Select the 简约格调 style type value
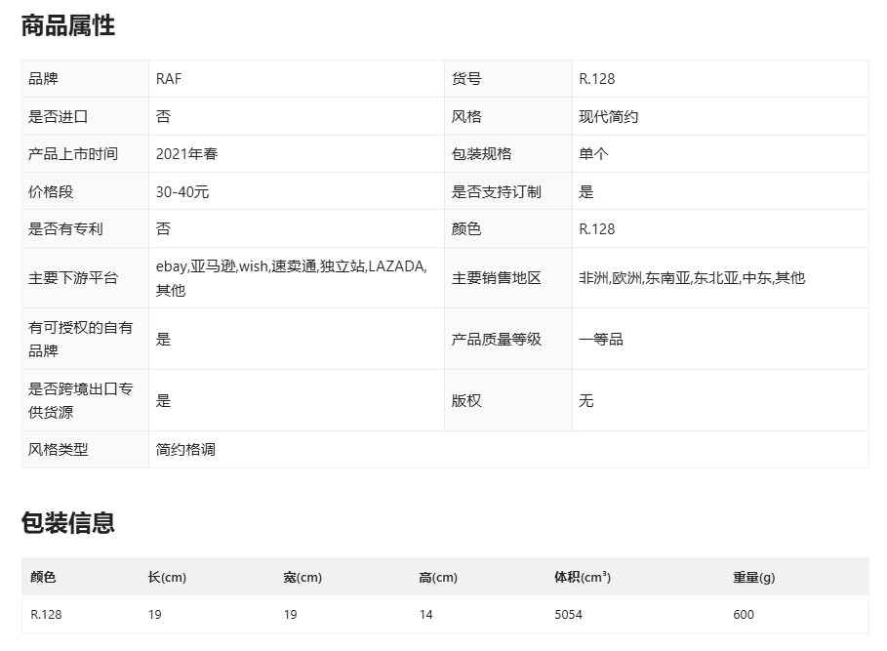 pyautogui.click(x=185, y=450)
